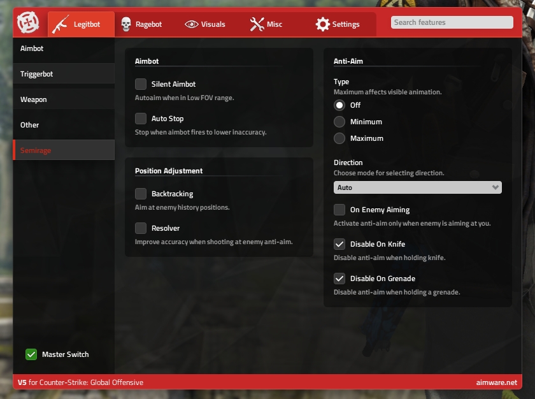Open the Weapon sidebar section
Image resolution: width=535 pixels, height=399 pixels.
pyautogui.click(x=64, y=99)
